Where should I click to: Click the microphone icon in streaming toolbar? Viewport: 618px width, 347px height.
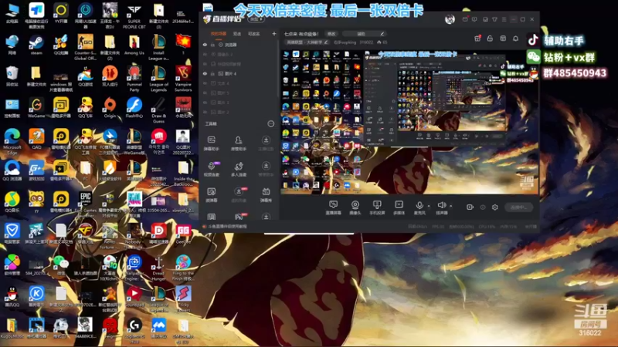(x=419, y=207)
